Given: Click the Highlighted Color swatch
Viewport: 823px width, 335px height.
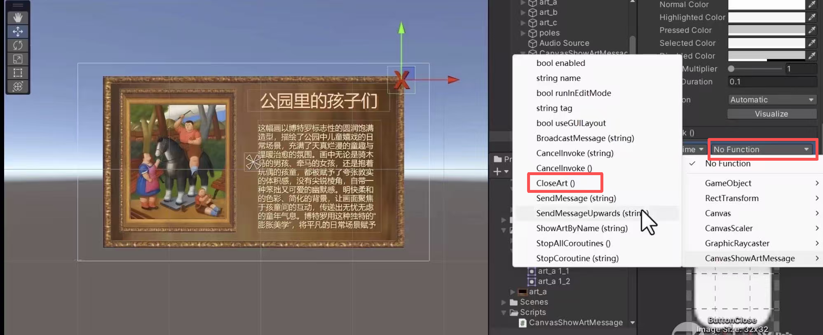Looking at the screenshot, I should 767,17.
